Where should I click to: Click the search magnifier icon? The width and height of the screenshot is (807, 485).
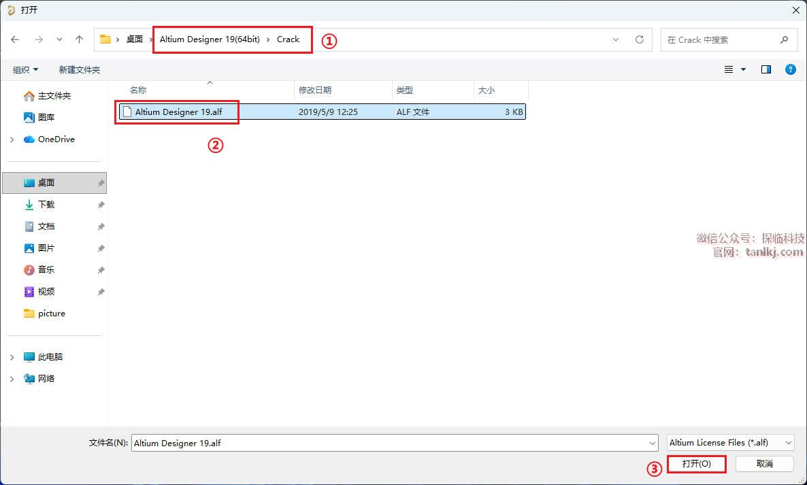click(785, 39)
